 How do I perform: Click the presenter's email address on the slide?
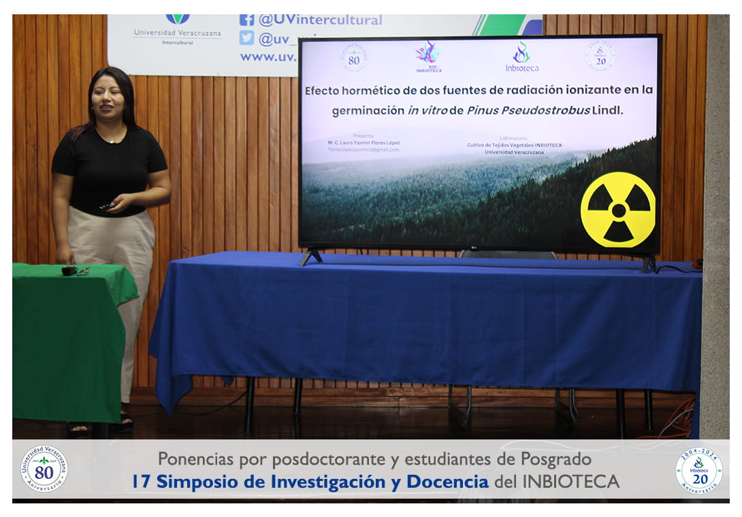(364, 150)
